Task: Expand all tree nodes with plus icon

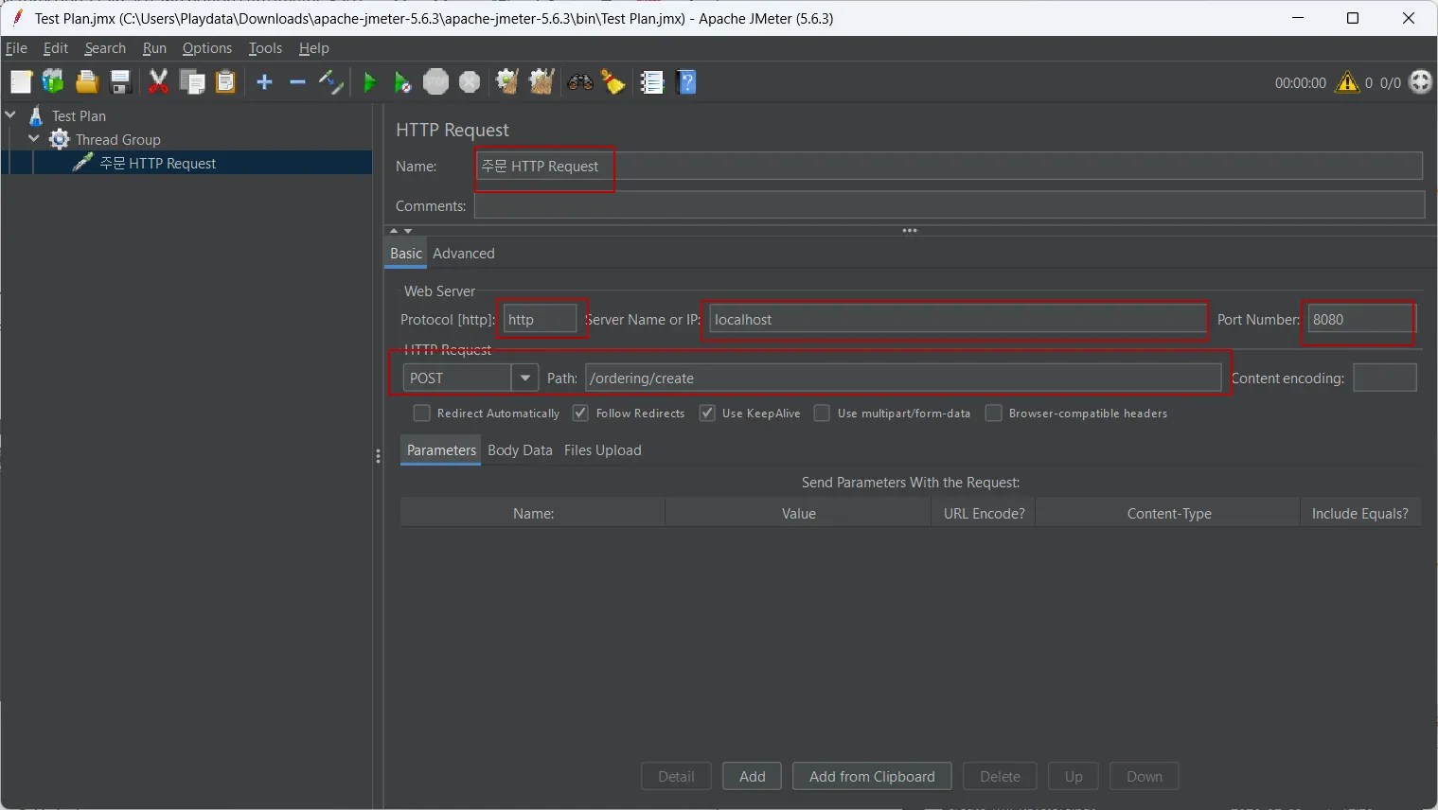Action: click(x=265, y=82)
